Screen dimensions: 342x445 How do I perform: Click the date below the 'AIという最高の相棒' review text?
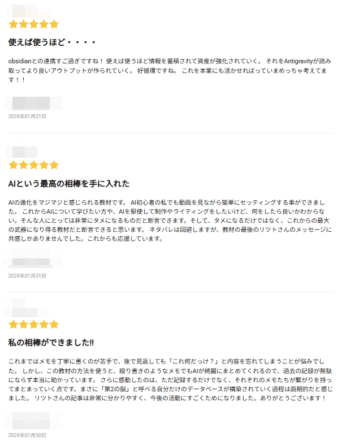(x=27, y=275)
